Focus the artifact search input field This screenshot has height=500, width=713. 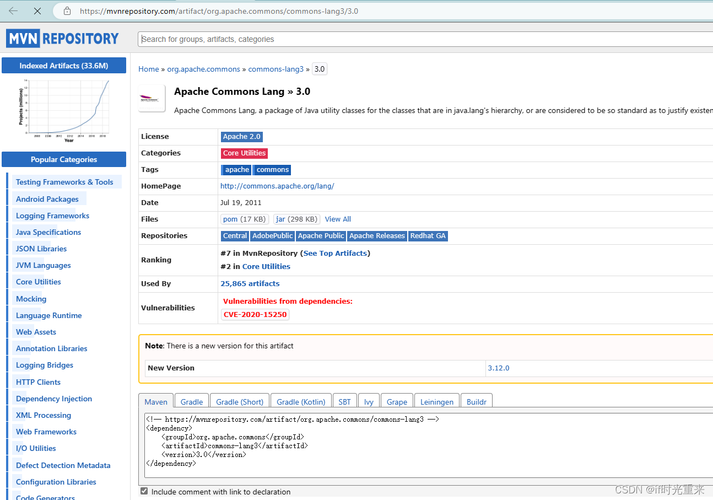[425, 39]
